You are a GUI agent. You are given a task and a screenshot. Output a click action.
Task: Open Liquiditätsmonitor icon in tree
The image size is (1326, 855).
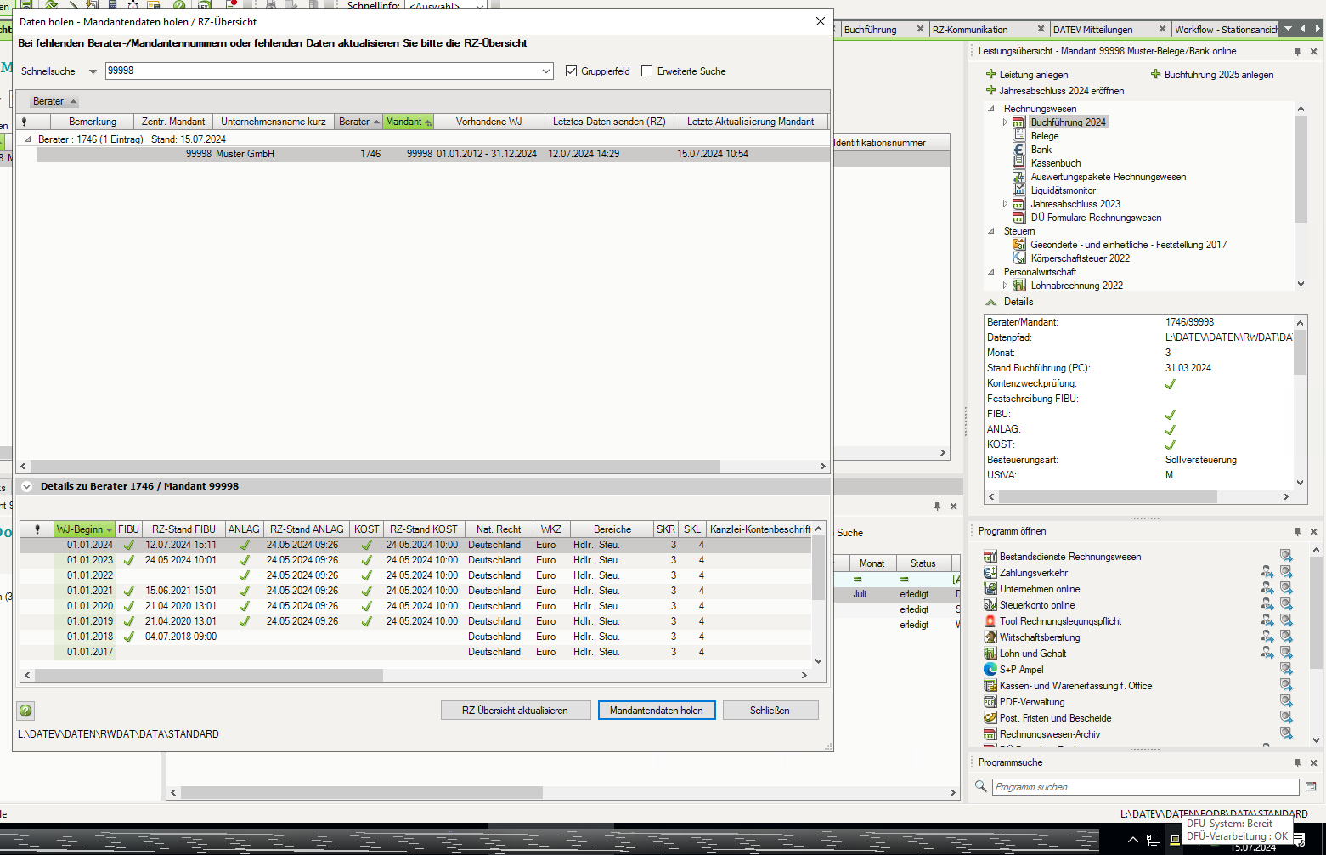1019,190
